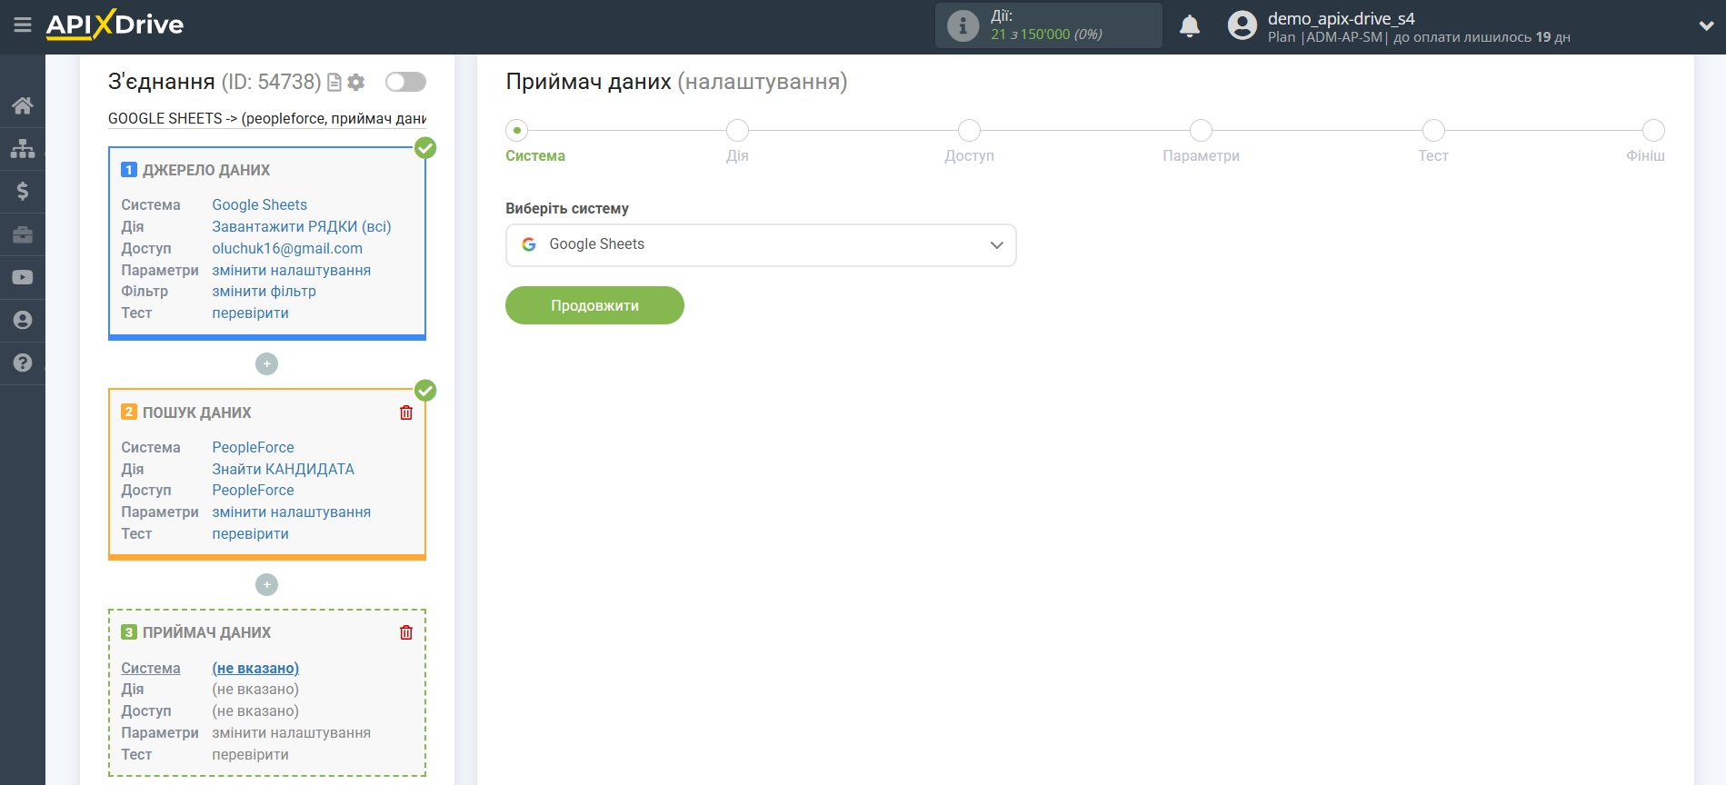Open the video tutorials sidebar icon
Viewport: 1726px width, 785px height.
coord(23,277)
